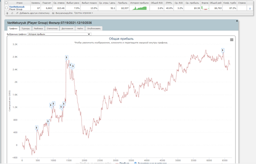Click the trash icon below the player row
The height and width of the screenshot is (164, 256).
pos(7,13)
